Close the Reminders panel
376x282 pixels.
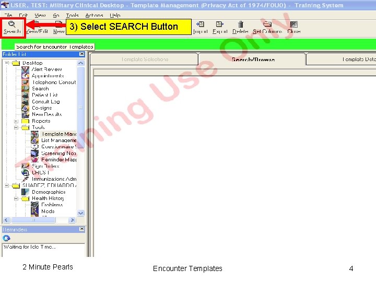(x=82, y=229)
